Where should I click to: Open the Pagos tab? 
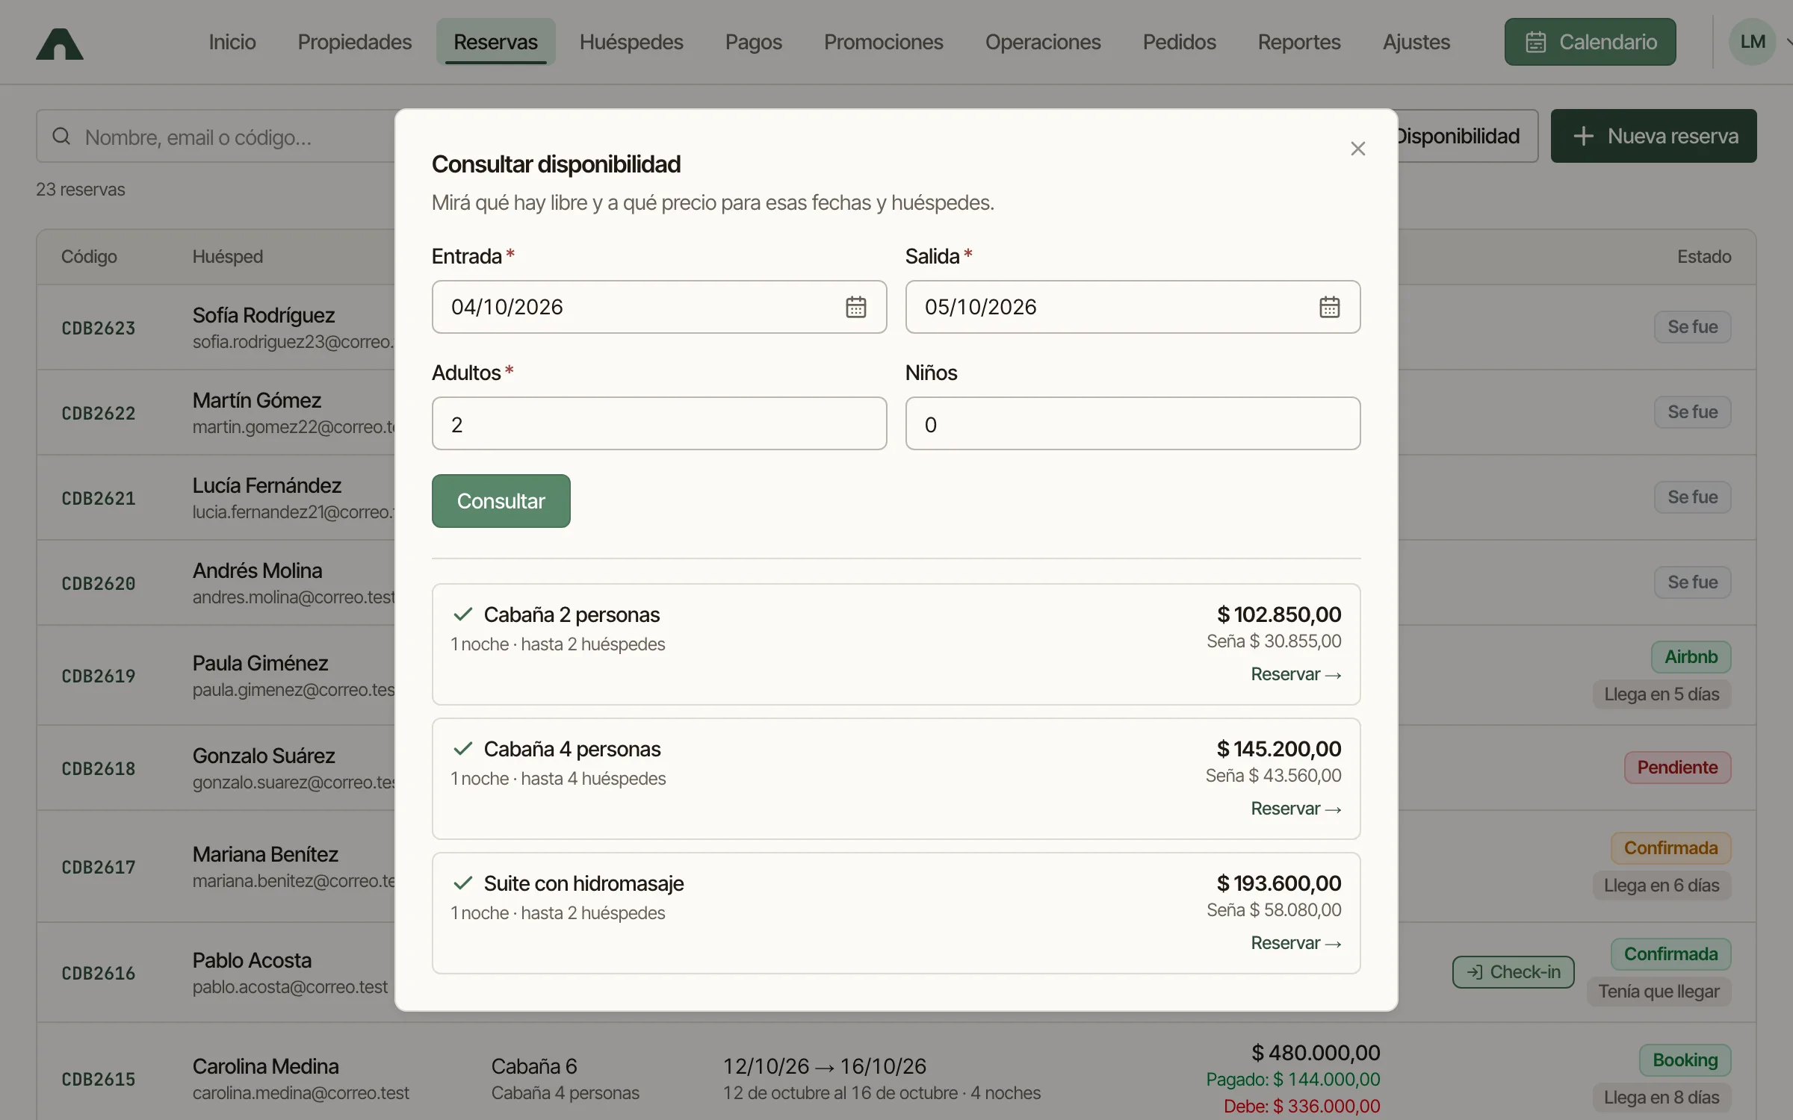tap(754, 42)
